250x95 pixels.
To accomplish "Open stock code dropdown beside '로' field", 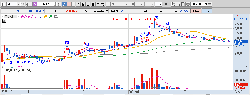I will [x=18, y=4].
